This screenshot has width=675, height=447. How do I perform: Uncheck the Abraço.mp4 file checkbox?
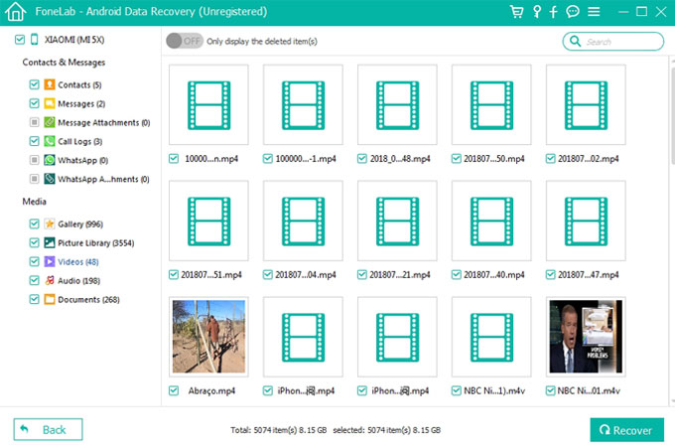pyautogui.click(x=174, y=390)
